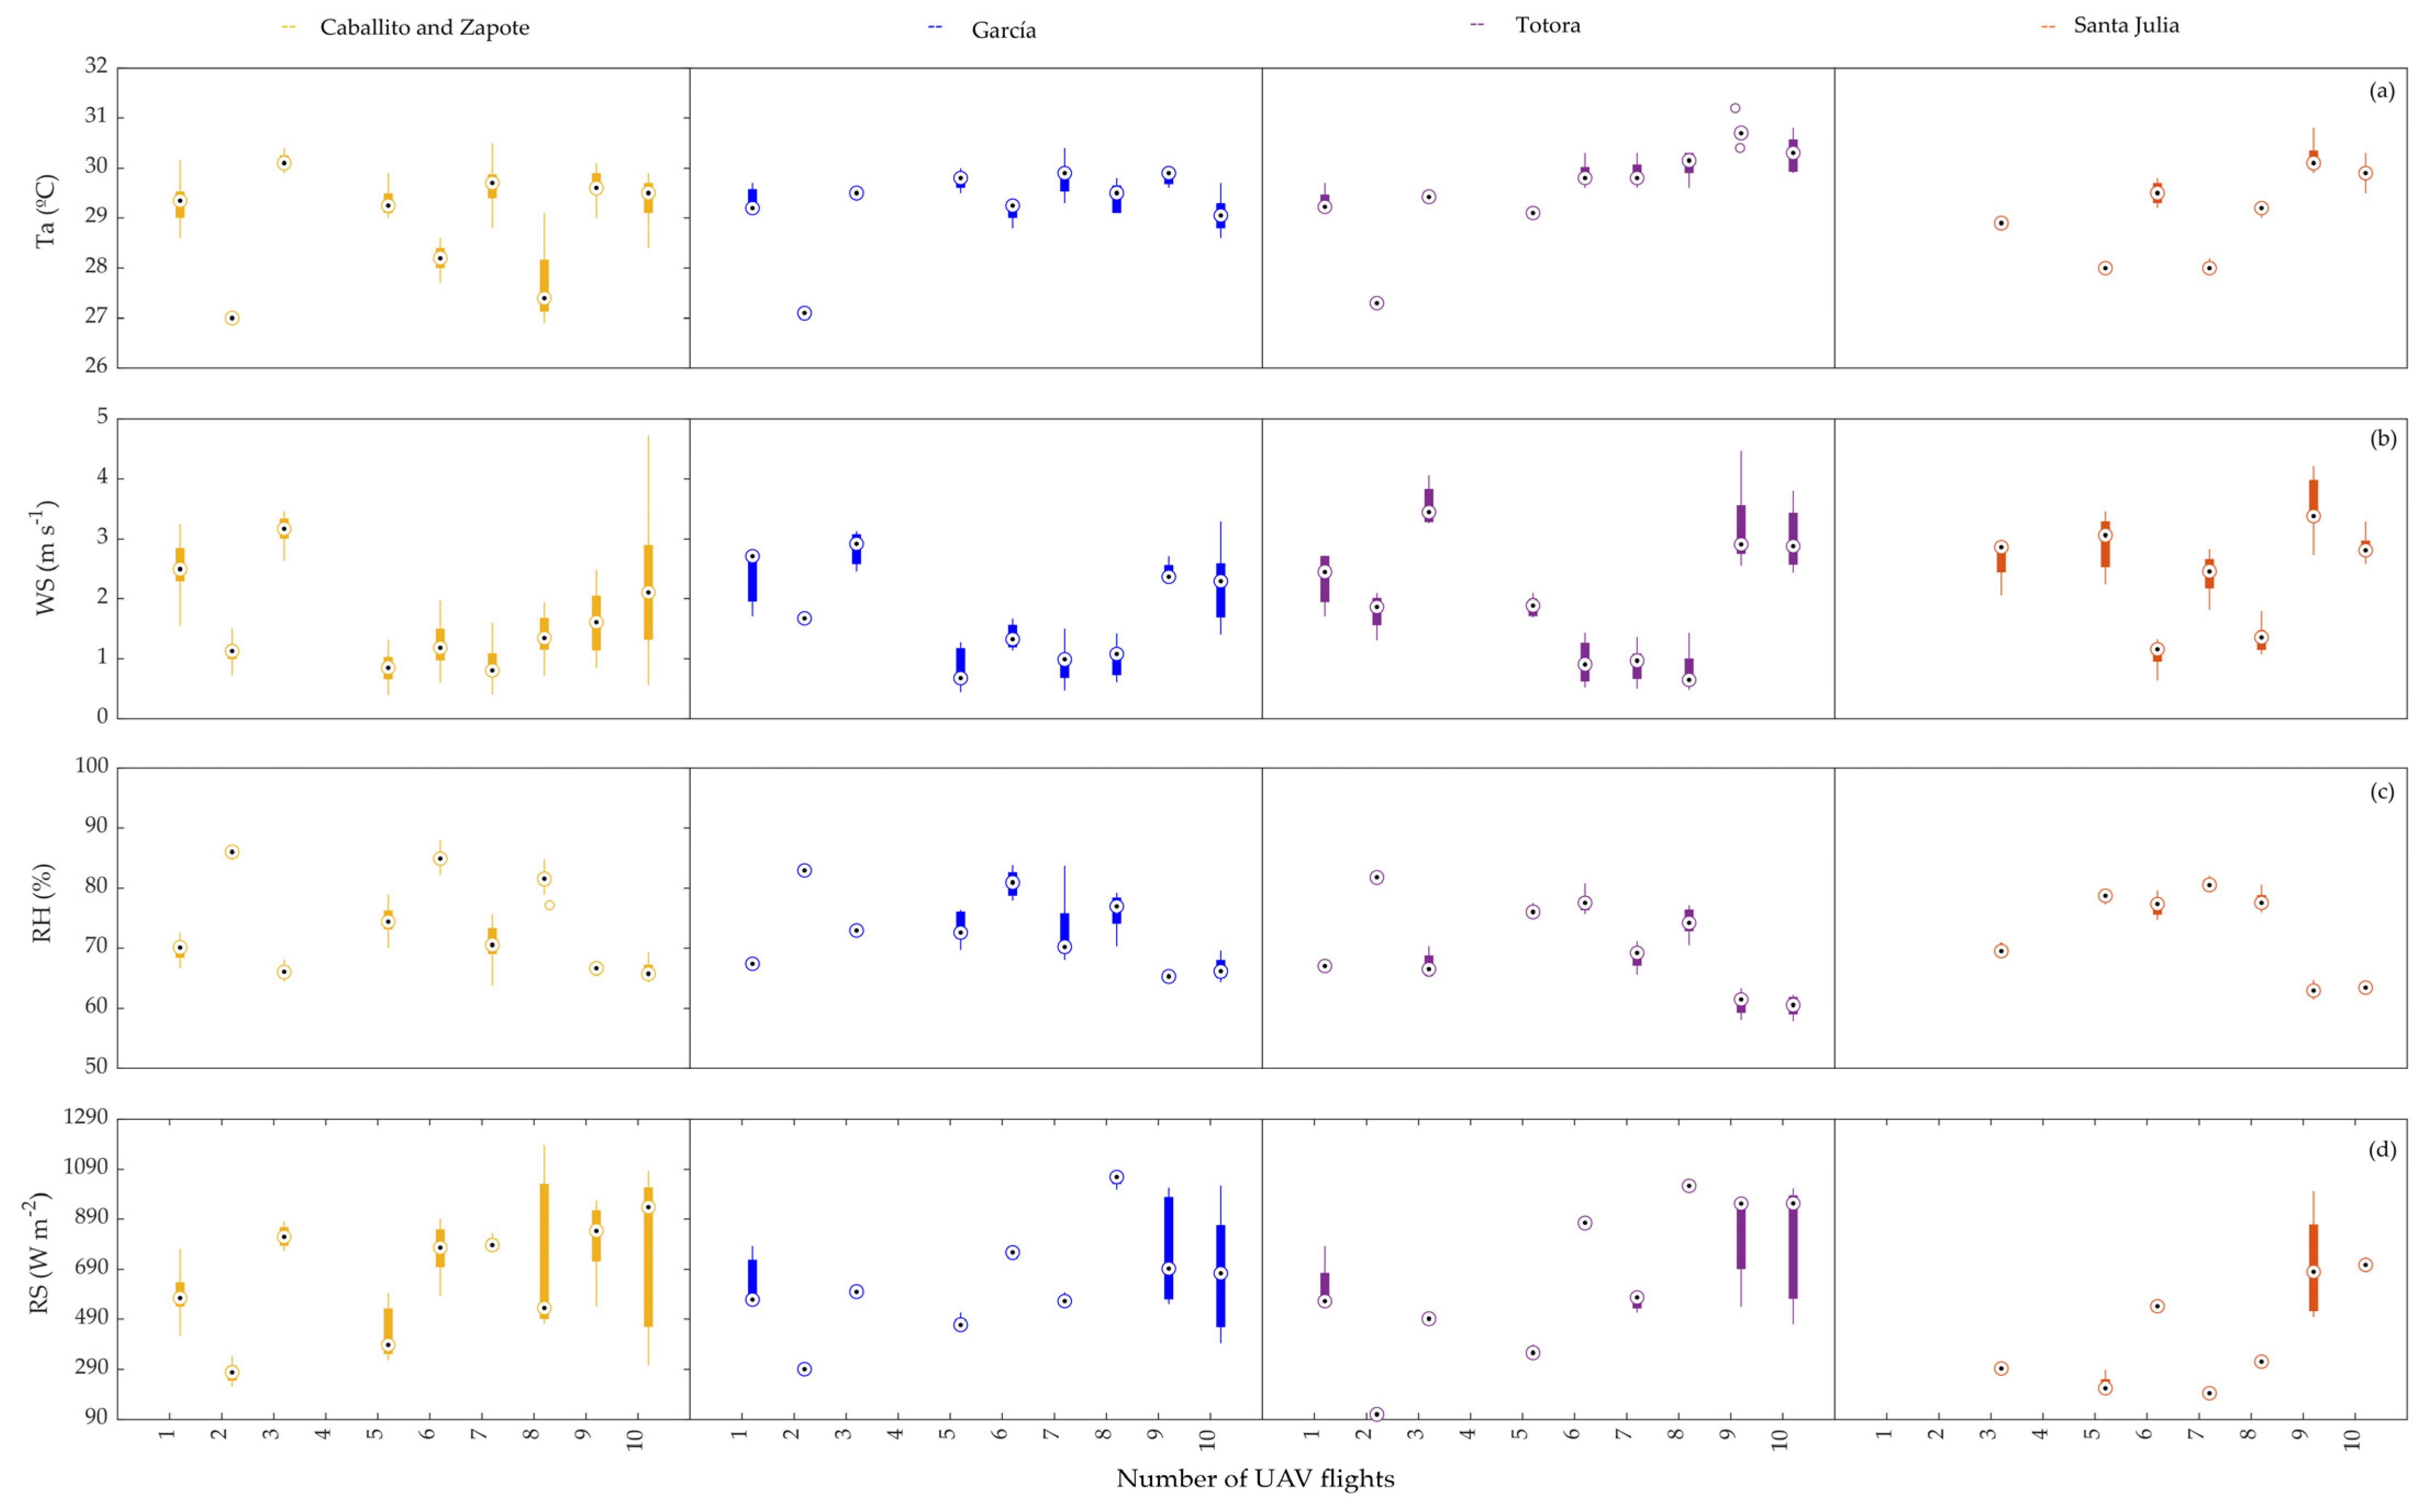Click the 'Ta (ºC)' y-axis label
The height and width of the screenshot is (1512, 2433).
tap(46, 212)
